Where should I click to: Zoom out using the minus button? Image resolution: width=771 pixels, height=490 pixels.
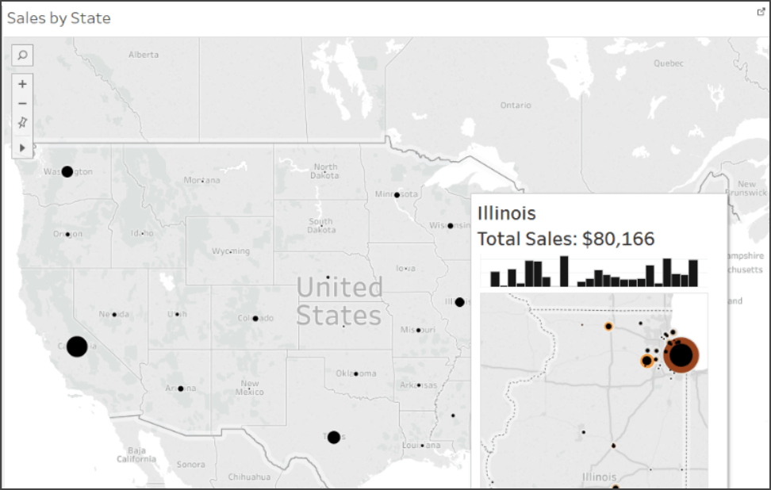pyautogui.click(x=22, y=103)
